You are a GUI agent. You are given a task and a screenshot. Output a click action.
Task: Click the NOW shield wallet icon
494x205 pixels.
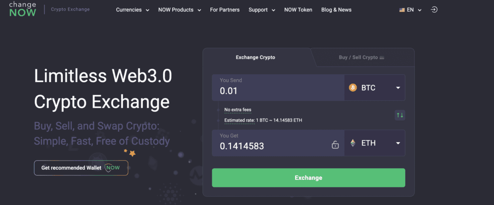click(x=113, y=168)
